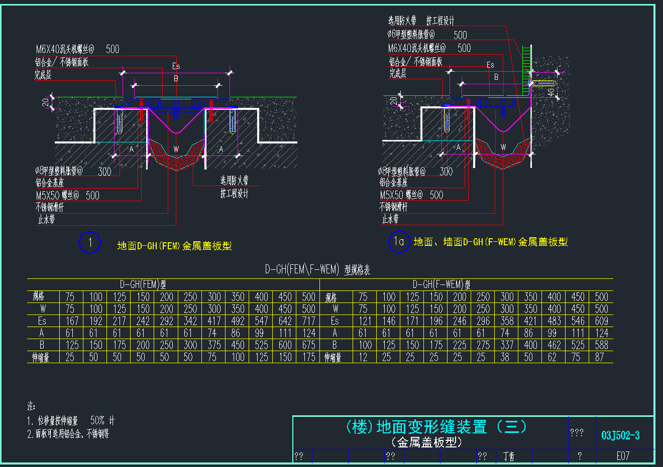663x467 pixels.
Task: Click the 止水带 label in the left detail
Action: (46, 219)
